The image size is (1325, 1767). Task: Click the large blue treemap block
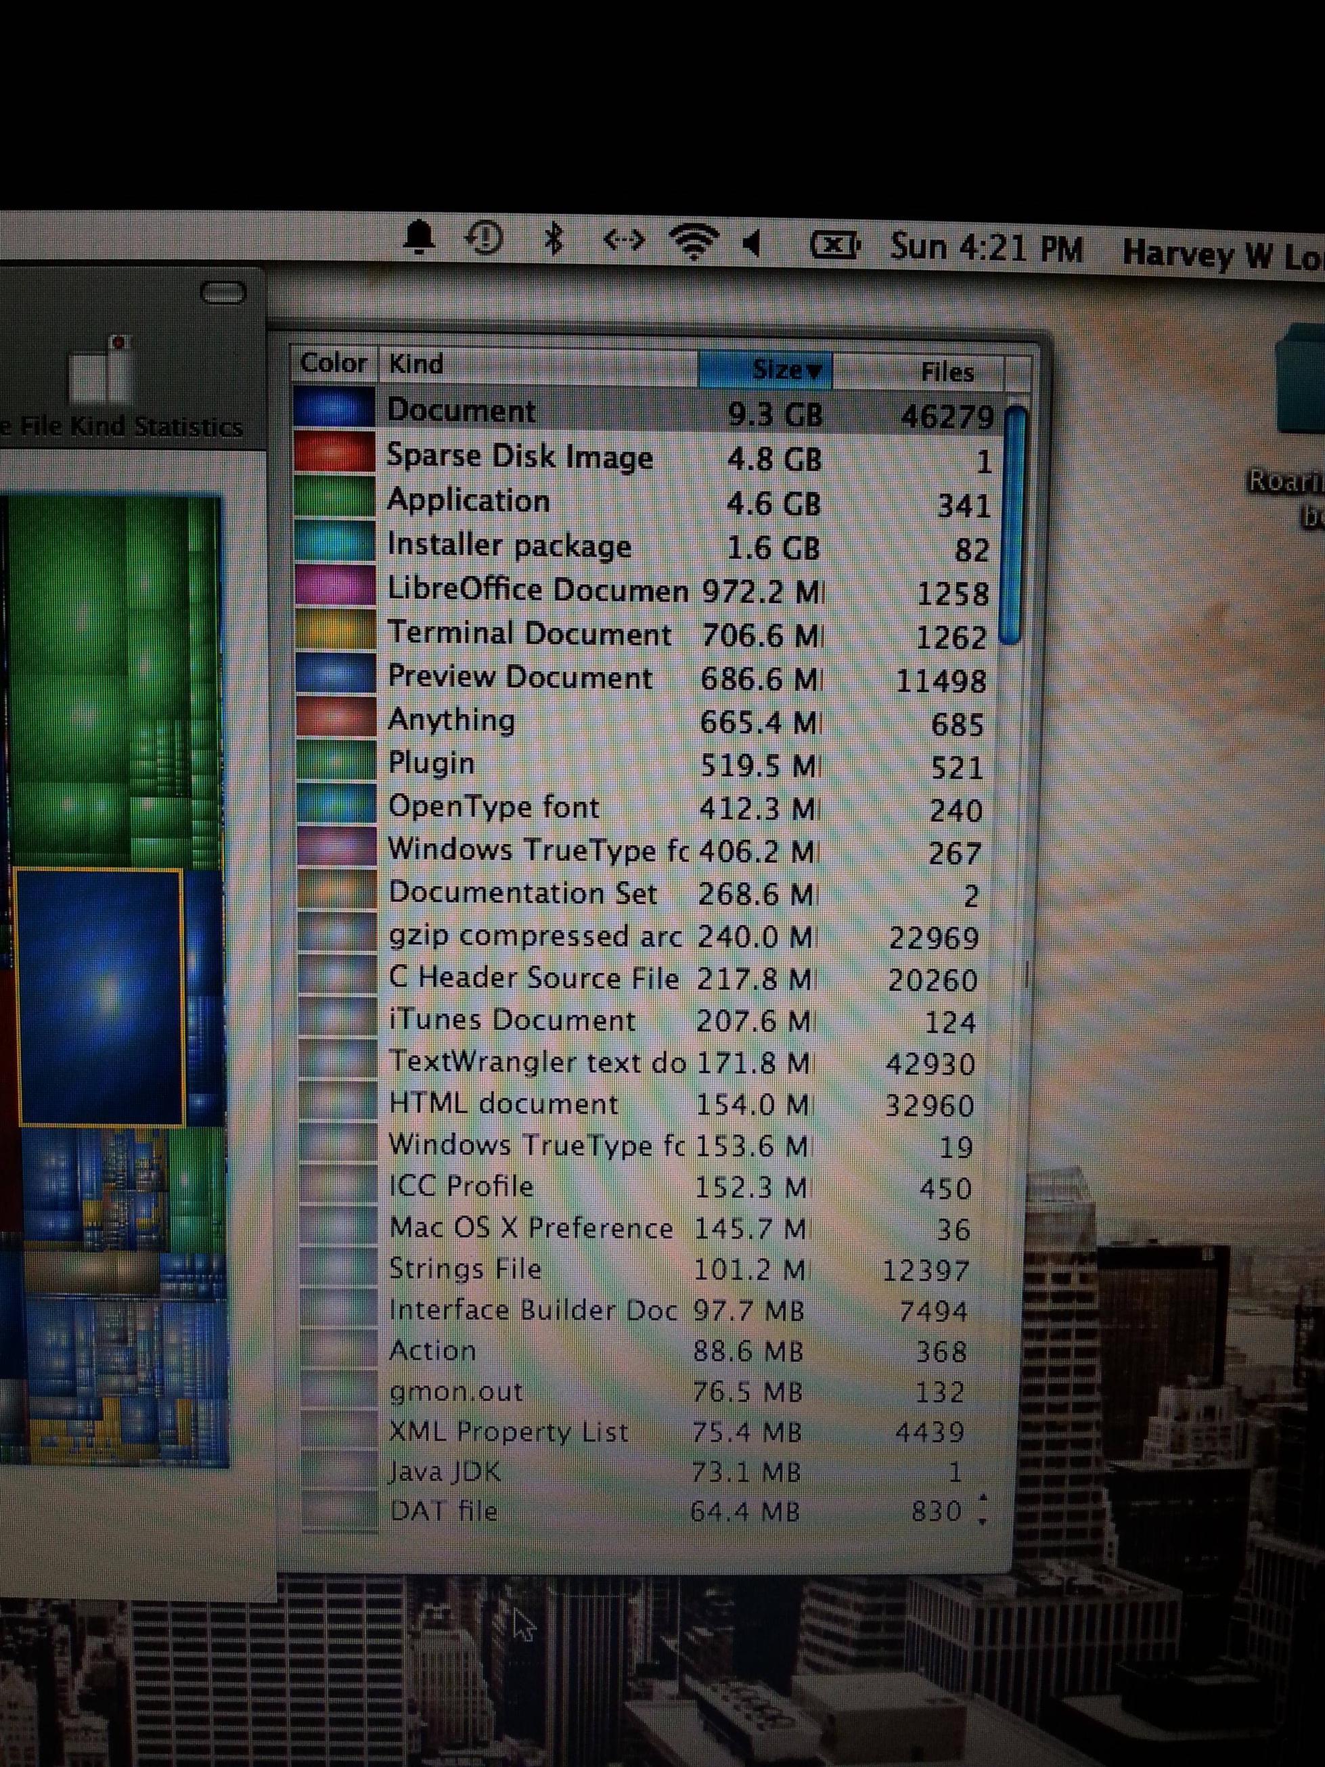click(x=100, y=996)
